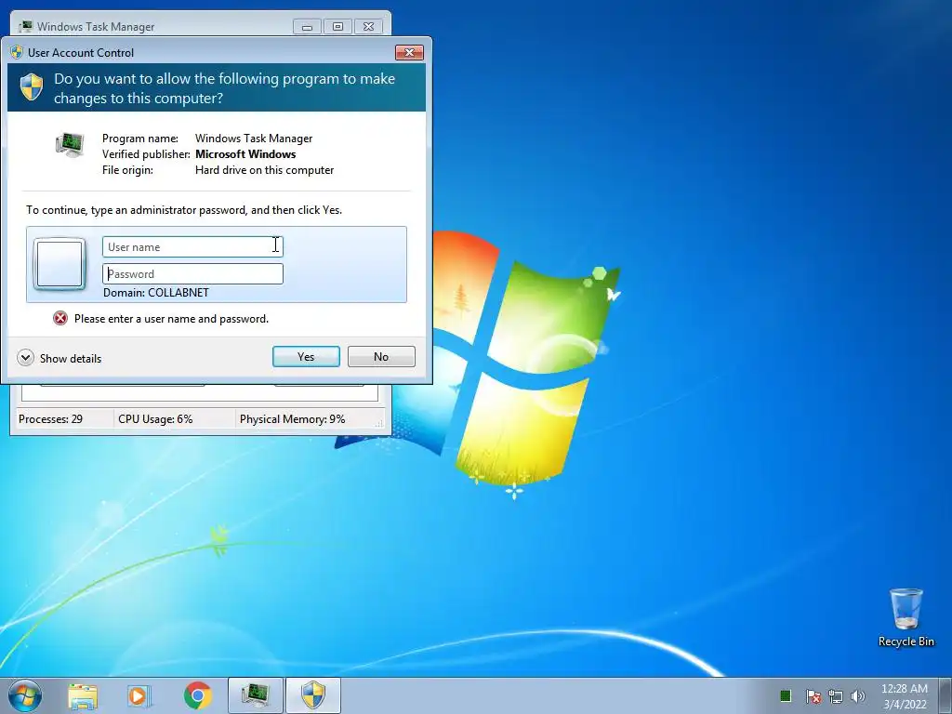Click 'Microsoft Windows' verified publisher text

click(245, 154)
